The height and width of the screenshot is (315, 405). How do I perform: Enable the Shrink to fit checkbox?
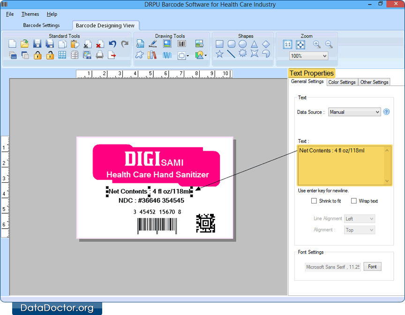(x=314, y=201)
